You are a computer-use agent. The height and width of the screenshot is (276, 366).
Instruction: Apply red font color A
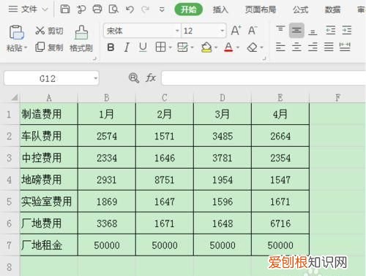pyautogui.click(x=228, y=47)
